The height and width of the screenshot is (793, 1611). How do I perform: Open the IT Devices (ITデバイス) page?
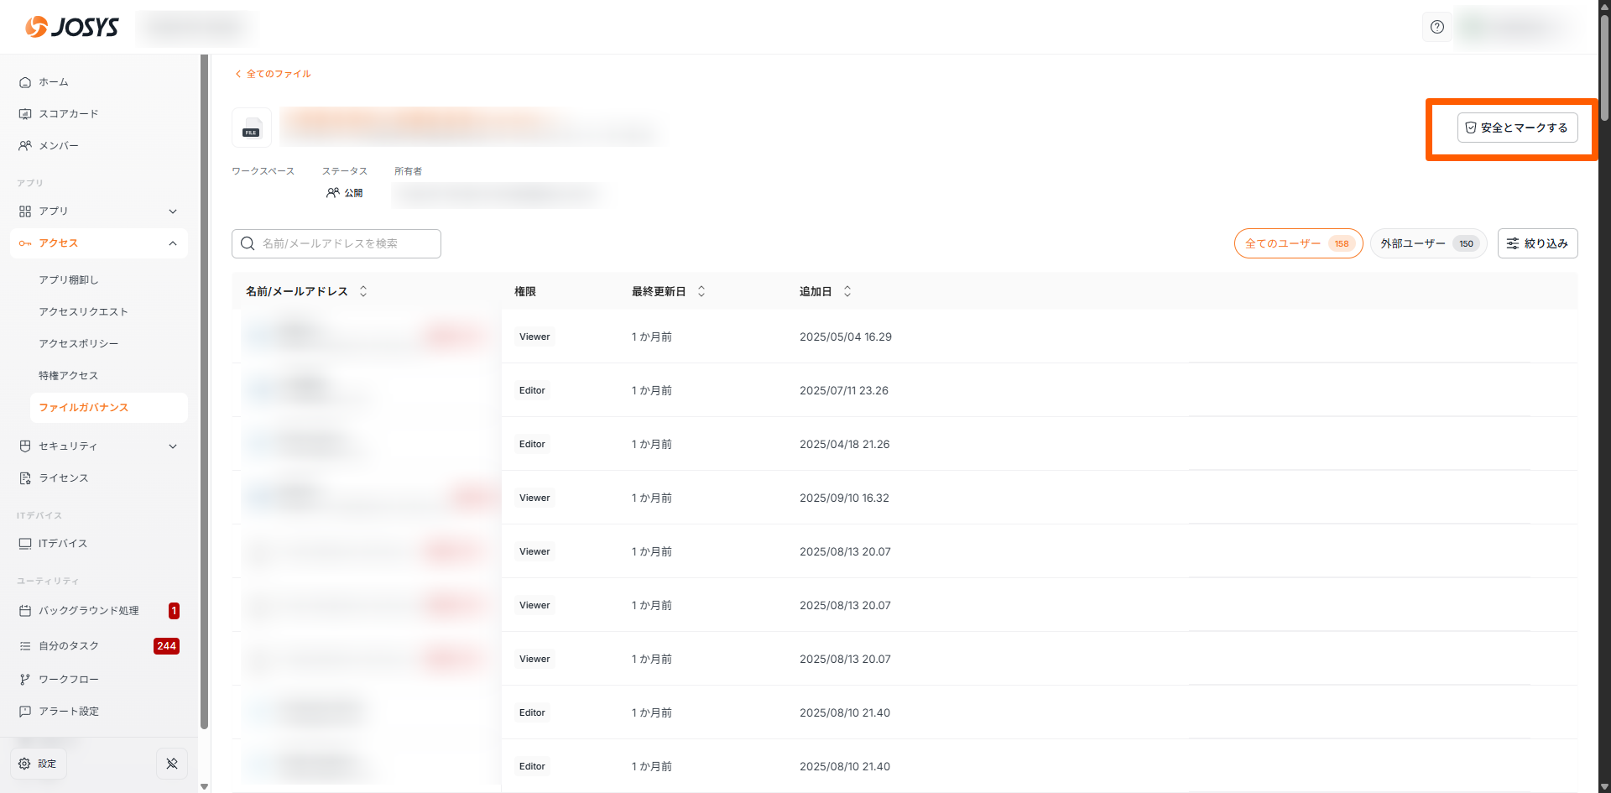tap(62, 544)
